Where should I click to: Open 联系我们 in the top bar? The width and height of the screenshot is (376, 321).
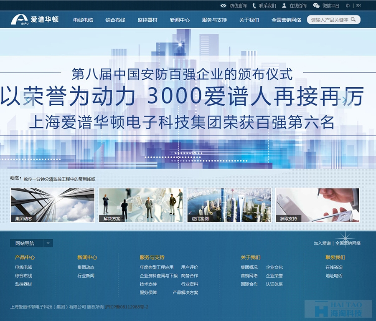(268, 6)
